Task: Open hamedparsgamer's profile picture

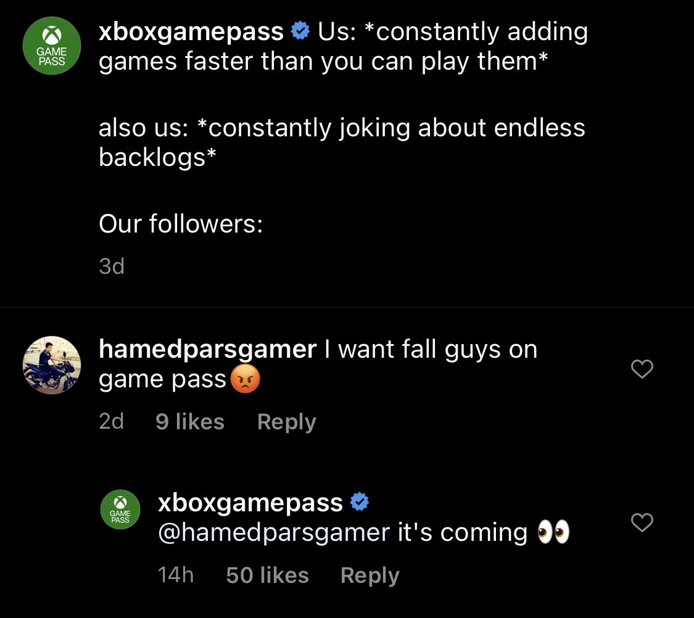Action: (x=52, y=365)
